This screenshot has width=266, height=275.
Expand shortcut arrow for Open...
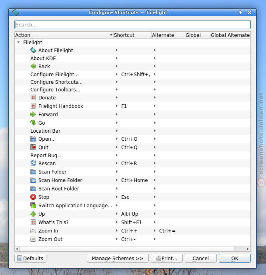tap(117, 139)
